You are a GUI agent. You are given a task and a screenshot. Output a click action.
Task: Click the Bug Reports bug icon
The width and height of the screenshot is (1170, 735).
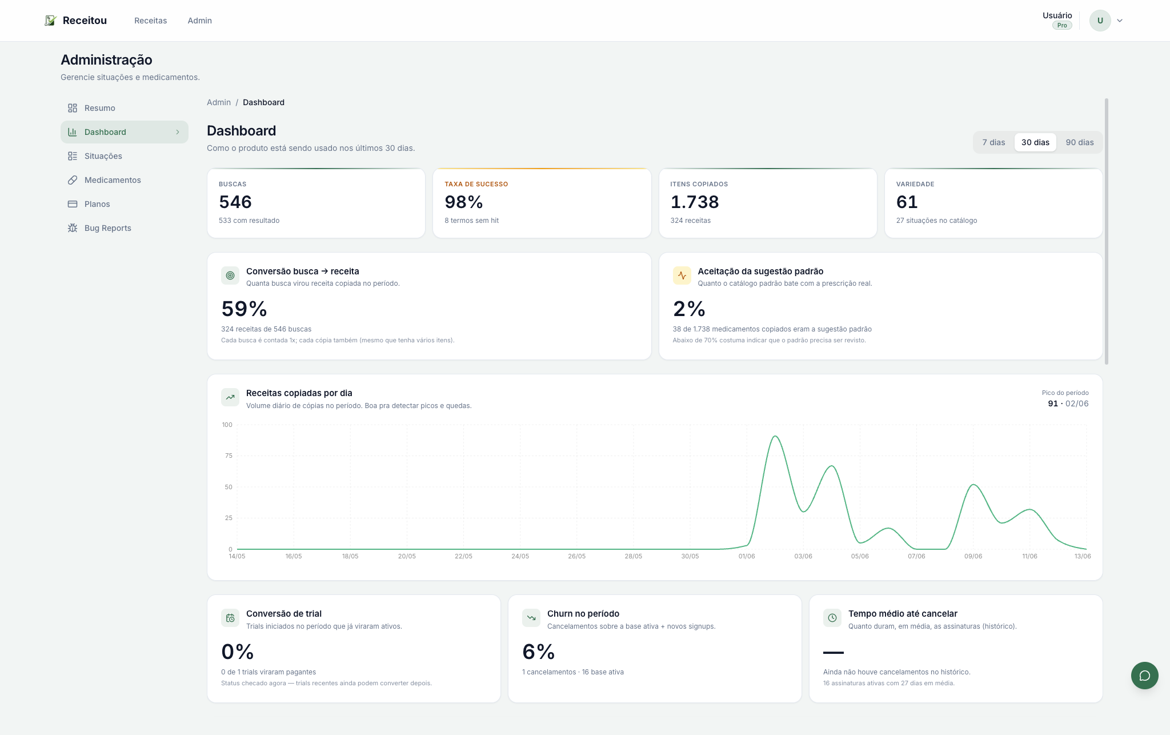pos(73,228)
